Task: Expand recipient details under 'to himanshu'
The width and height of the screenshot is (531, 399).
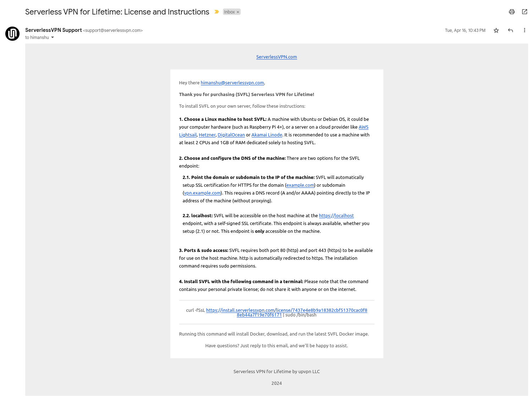Action: tap(52, 37)
